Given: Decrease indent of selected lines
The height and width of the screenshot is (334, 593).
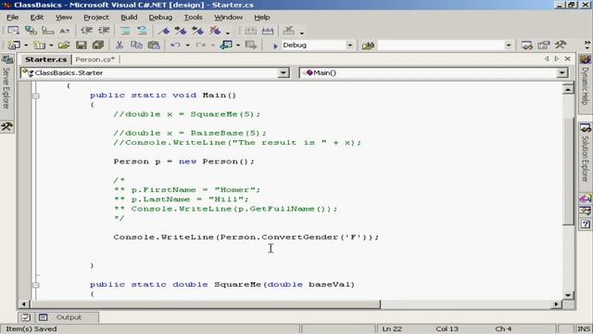Looking at the screenshot, I should 86,31.
